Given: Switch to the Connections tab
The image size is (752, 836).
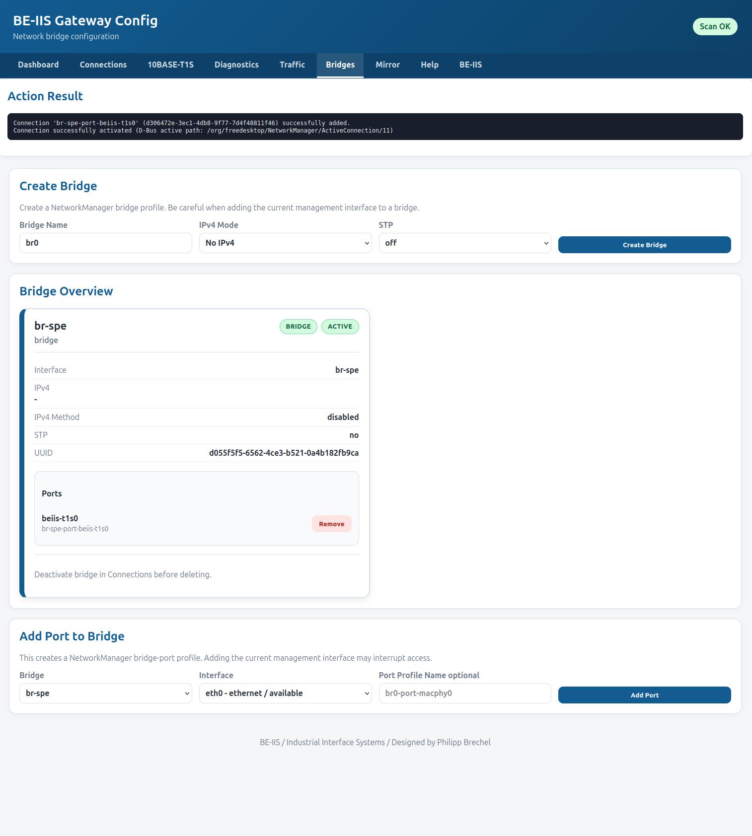Looking at the screenshot, I should pyautogui.click(x=103, y=65).
